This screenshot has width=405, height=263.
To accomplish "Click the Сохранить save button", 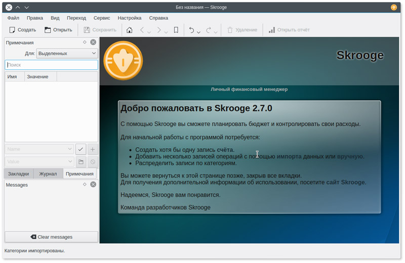I will (100, 30).
